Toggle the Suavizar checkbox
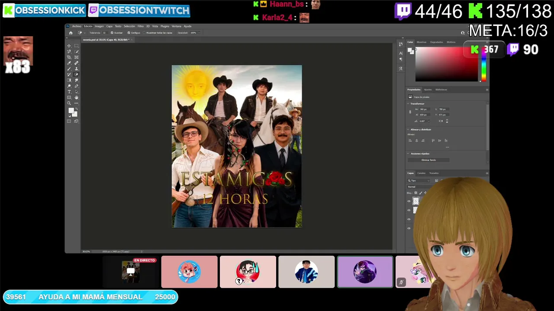 tap(112, 33)
